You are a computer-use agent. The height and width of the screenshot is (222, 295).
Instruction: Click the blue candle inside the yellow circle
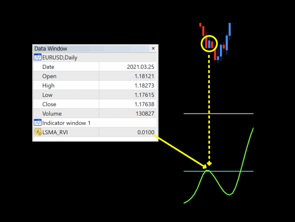click(x=209, y=44)
